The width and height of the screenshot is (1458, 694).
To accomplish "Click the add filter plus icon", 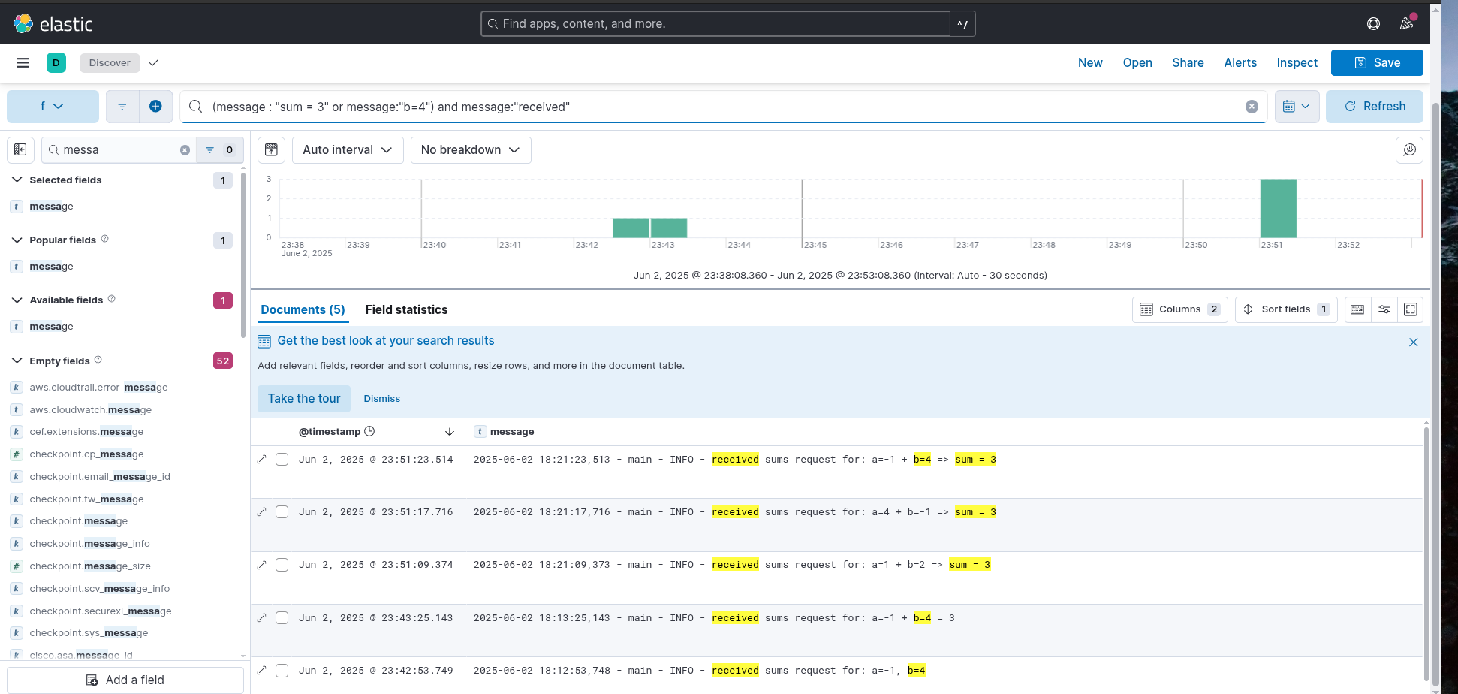I will (155, 107).
